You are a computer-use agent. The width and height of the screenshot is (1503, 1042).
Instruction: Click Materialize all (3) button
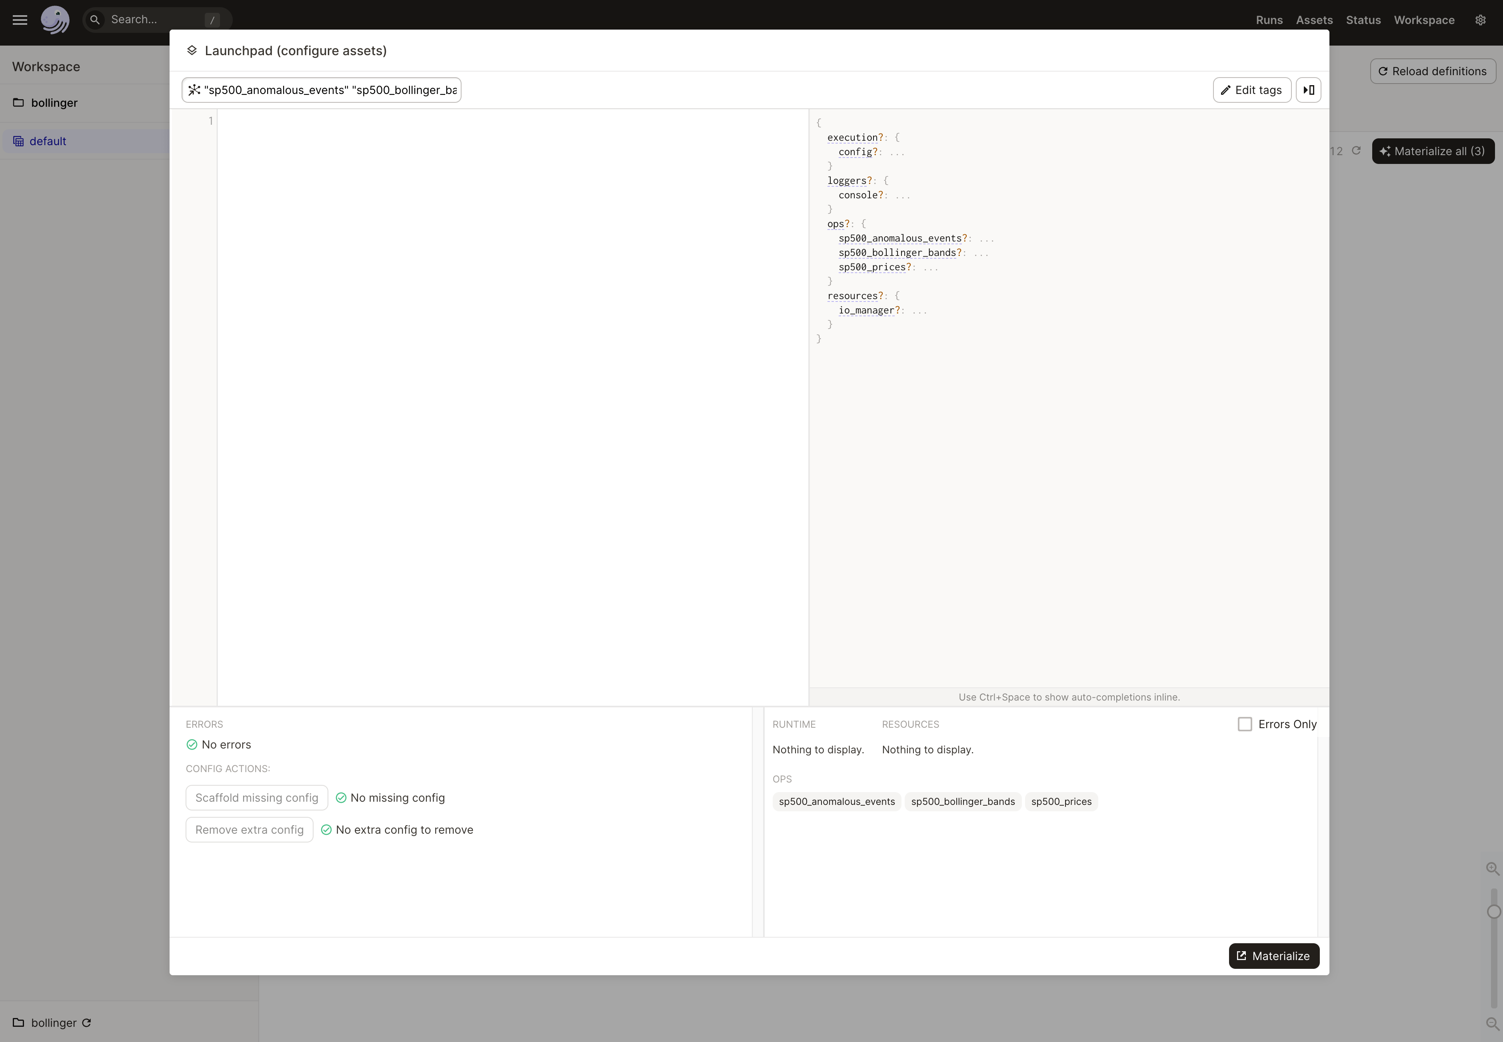pos(1433,151)
